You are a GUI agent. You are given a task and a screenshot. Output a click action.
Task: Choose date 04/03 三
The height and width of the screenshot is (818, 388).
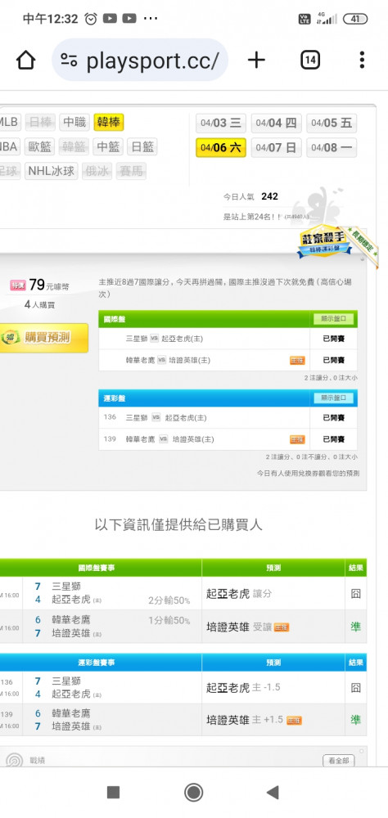point(221,124)
